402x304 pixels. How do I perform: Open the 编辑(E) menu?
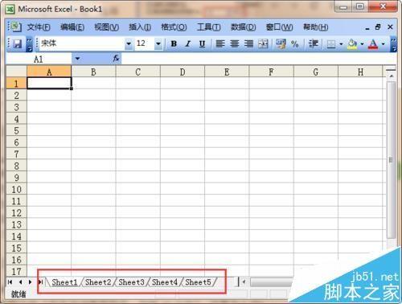pos(72,27)
